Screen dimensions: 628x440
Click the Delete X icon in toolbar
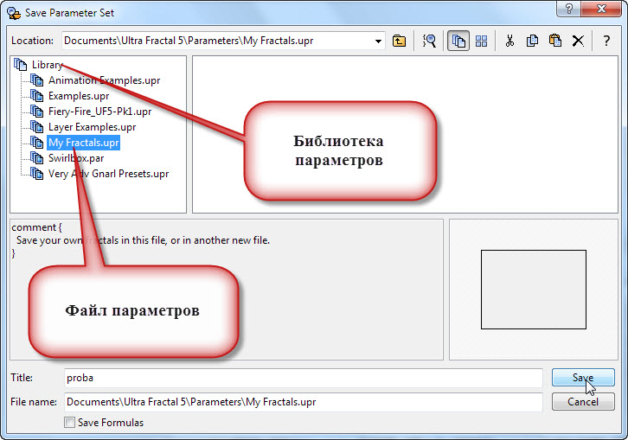click(579, 41)
